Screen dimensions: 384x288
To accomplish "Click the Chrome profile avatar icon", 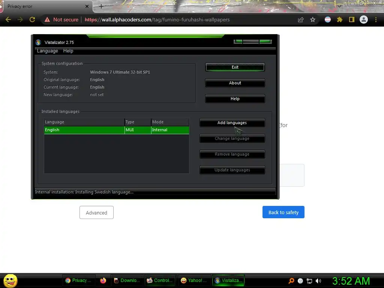I will [364, 19].
